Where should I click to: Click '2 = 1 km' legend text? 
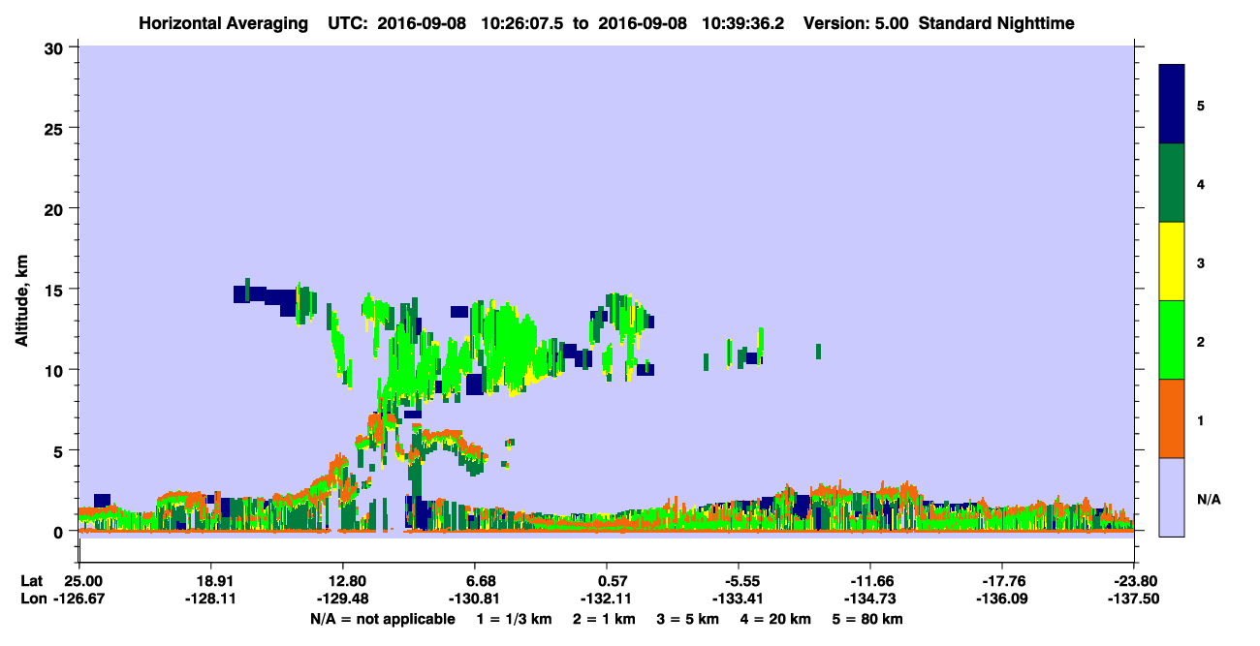(x=604, y=619)
